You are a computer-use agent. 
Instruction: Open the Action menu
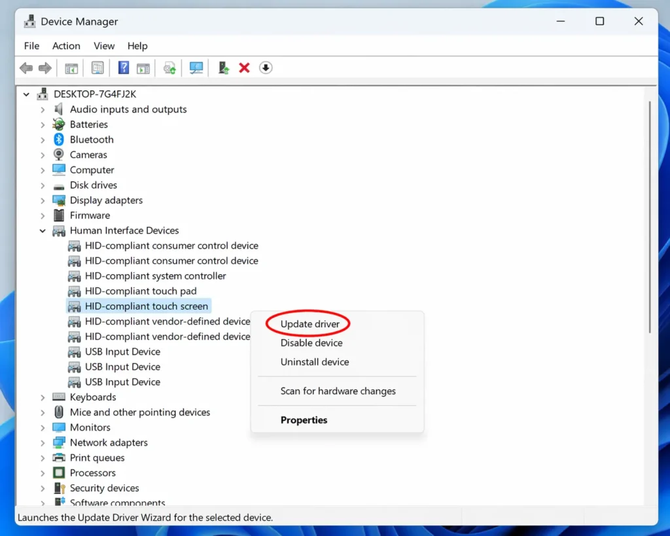(x=66, y=46)
